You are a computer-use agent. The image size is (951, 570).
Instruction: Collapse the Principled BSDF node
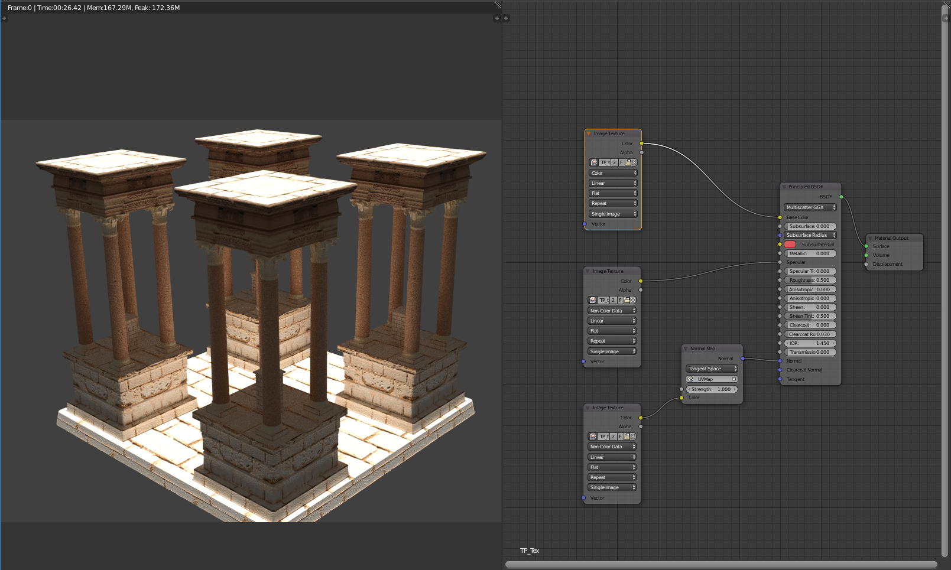coord(784,187)
